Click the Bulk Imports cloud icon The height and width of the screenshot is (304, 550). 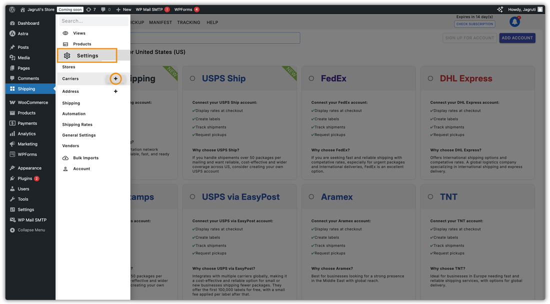[x=65, y=158]
